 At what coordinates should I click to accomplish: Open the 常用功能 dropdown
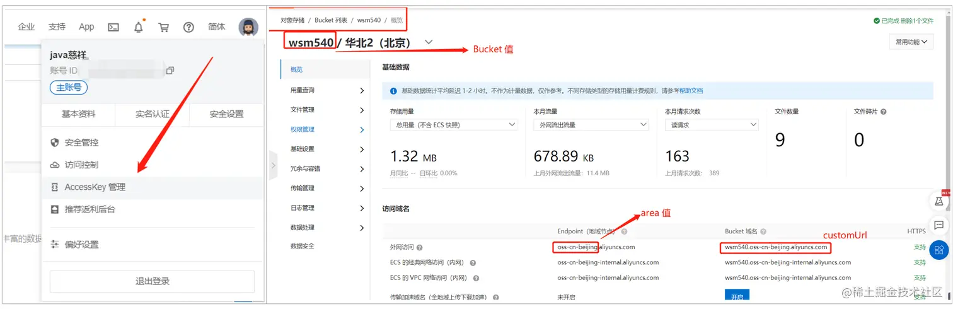coord(911,42)
